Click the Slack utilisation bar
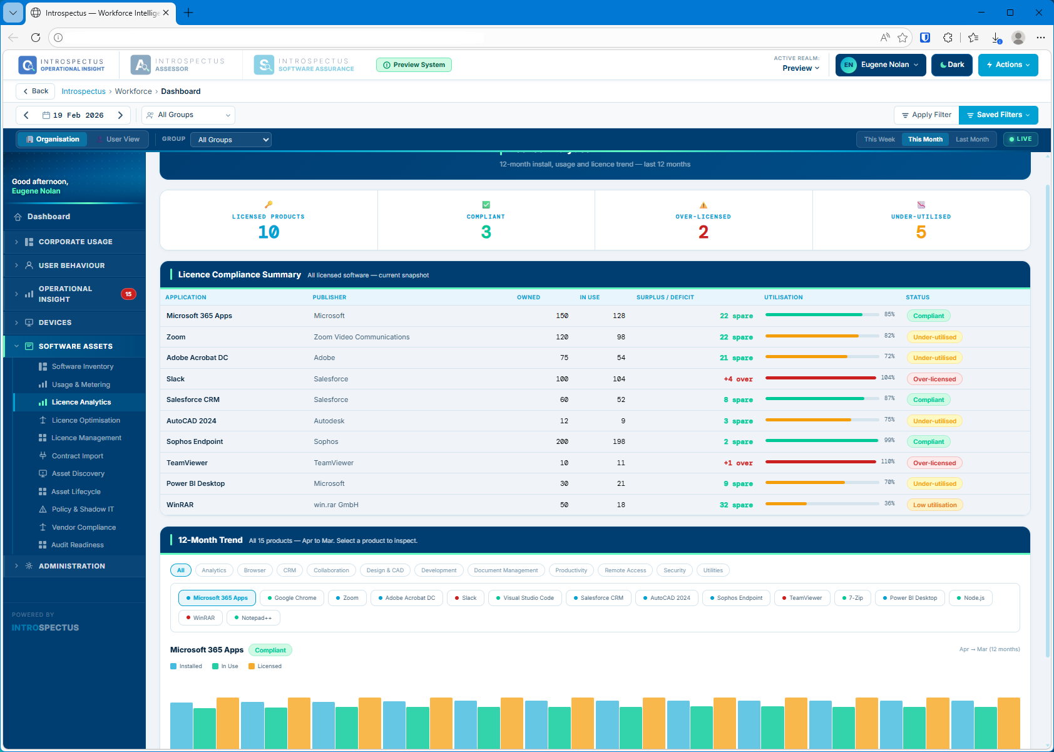This screenshot has width=1054, height=752. (821, 378)
